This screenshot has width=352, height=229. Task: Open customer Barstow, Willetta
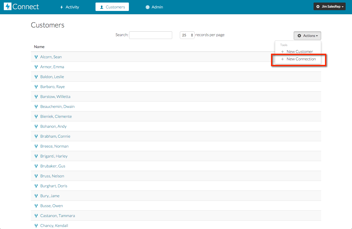point(55,97)
